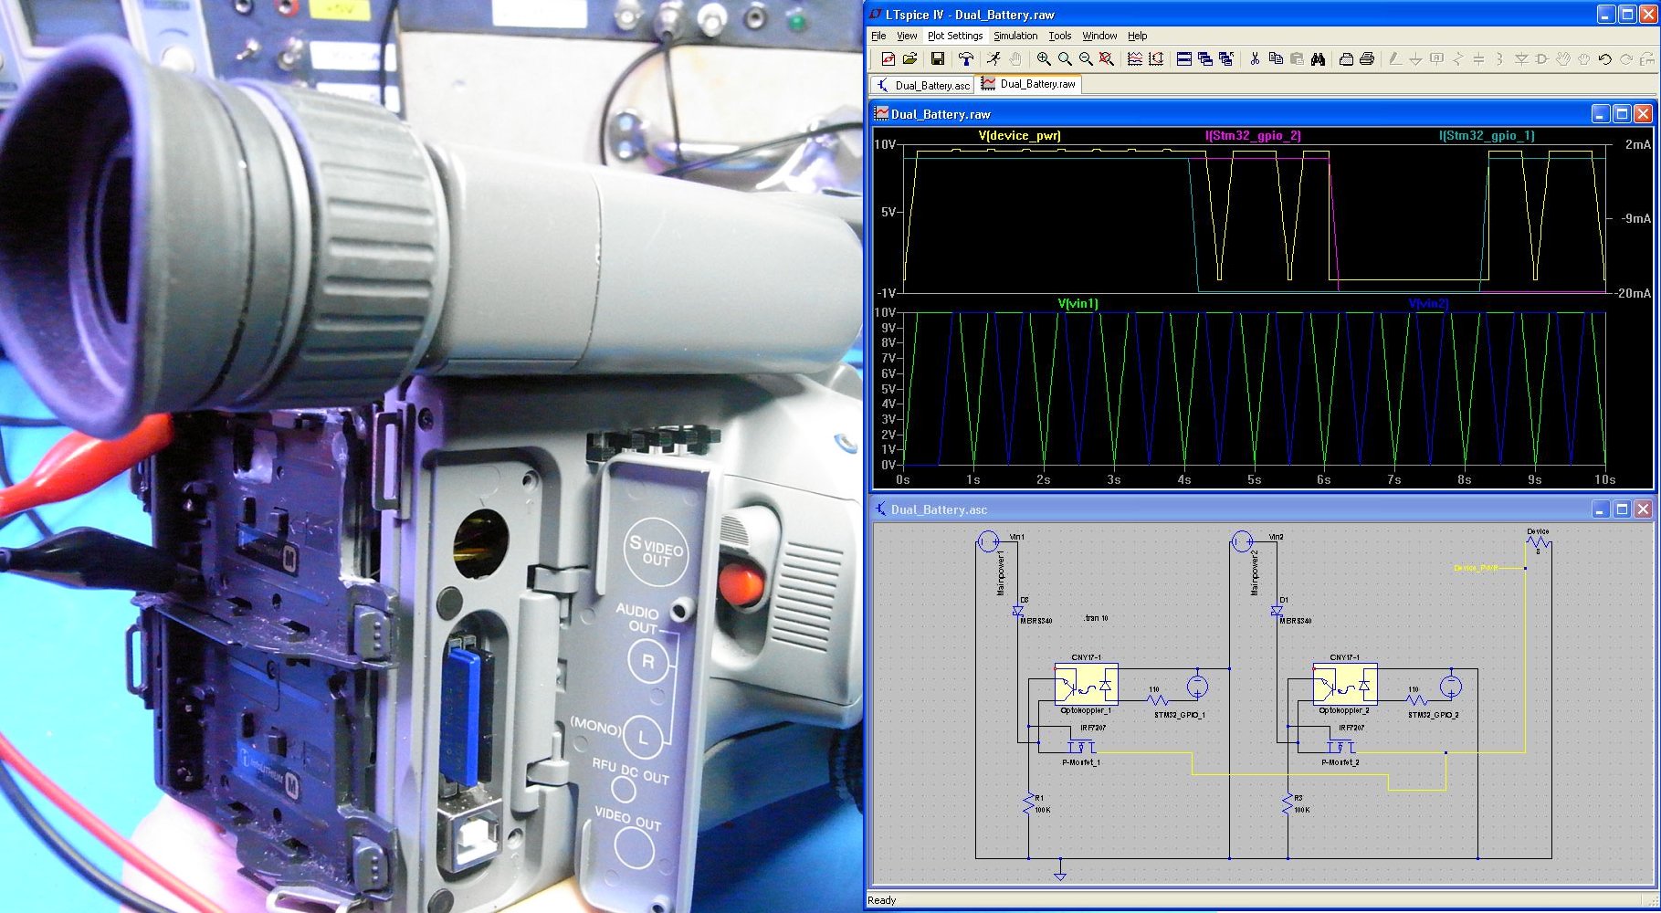Viewport: 1661px width, 913px height.
Task: Click the Tile windows toolbar icon
Action: click(1184, 59)
